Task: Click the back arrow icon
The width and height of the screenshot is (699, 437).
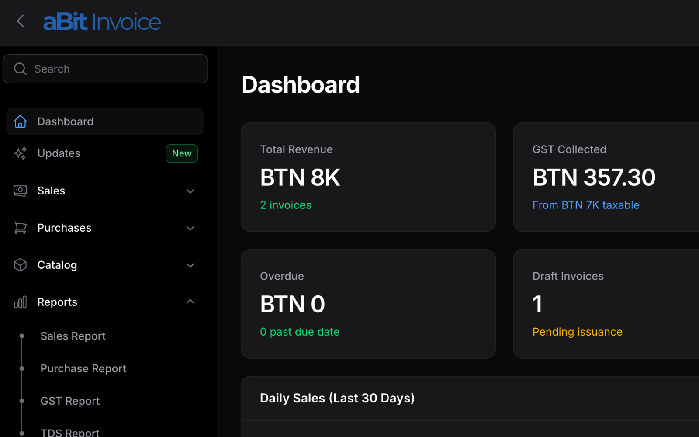Action: (x=20, y=21)
